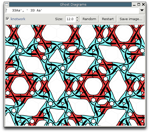Close the Ghost Diagrams window
150x133 pixels.
[143, 4]
